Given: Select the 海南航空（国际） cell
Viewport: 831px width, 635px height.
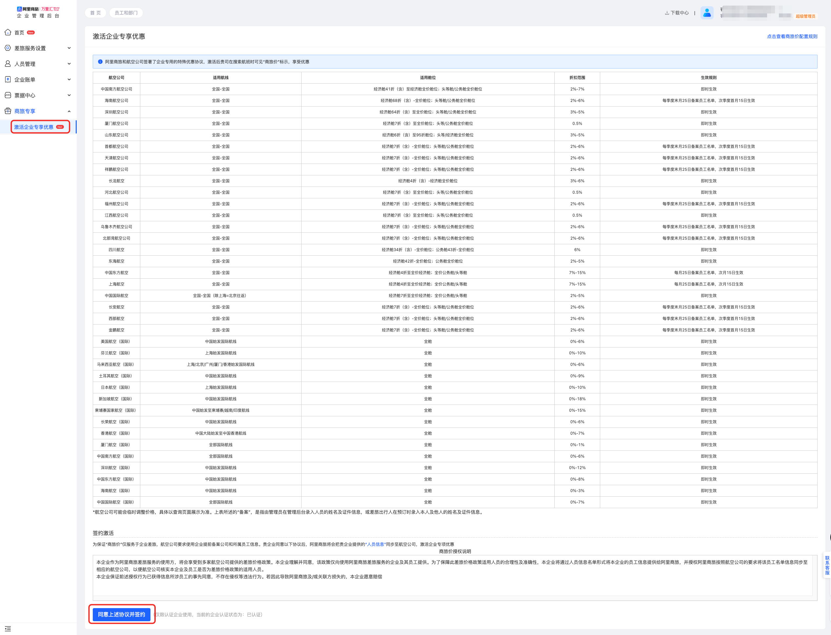Looking at the screenshot, I should pos(116,491).
